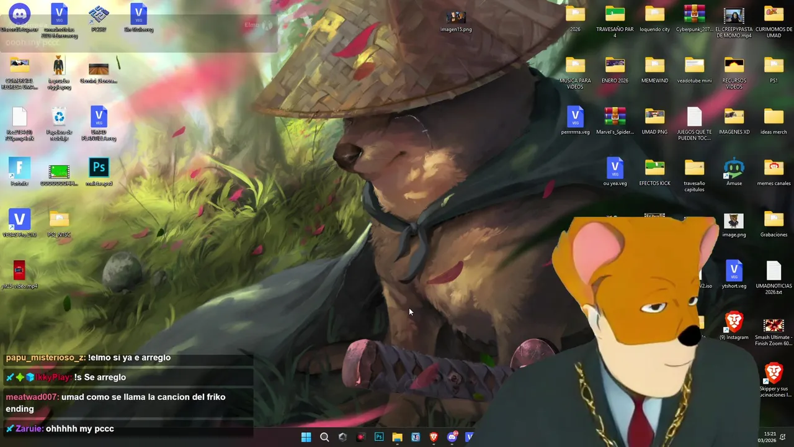This screenshot has height=447, width=794.
Task: Switch to Brave browser in the taskbar
Action: [x=434, y=437]
